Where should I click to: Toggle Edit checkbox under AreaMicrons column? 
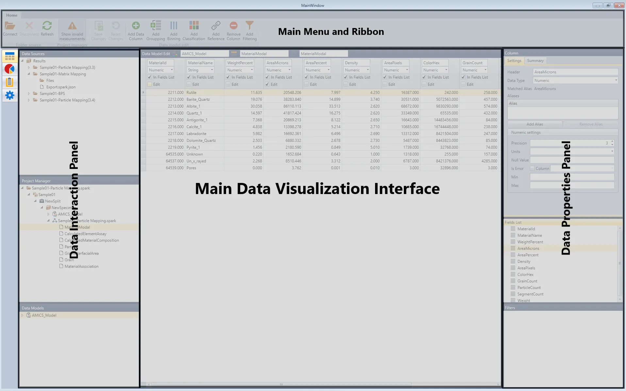pos(267,84)
